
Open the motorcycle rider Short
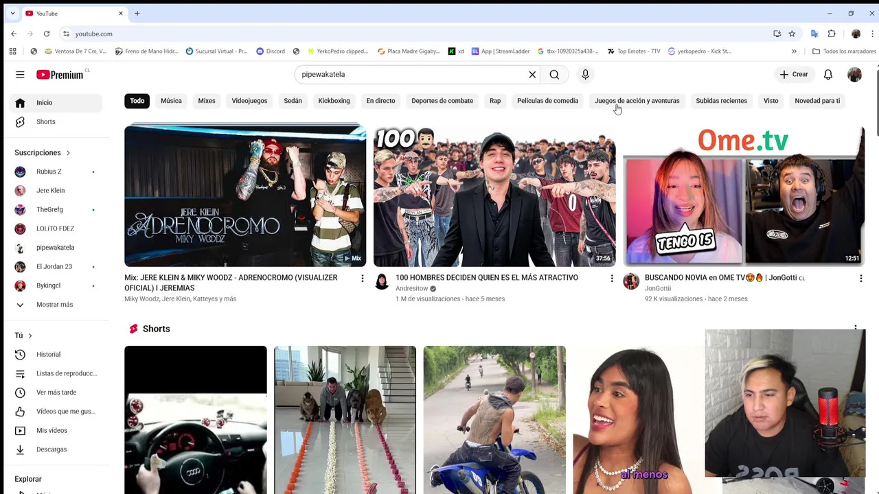tap(494, 420)
